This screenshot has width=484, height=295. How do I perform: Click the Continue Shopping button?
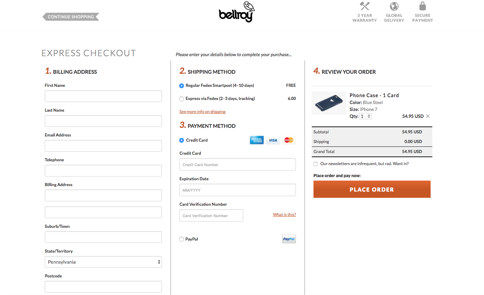tap(71, 17)
